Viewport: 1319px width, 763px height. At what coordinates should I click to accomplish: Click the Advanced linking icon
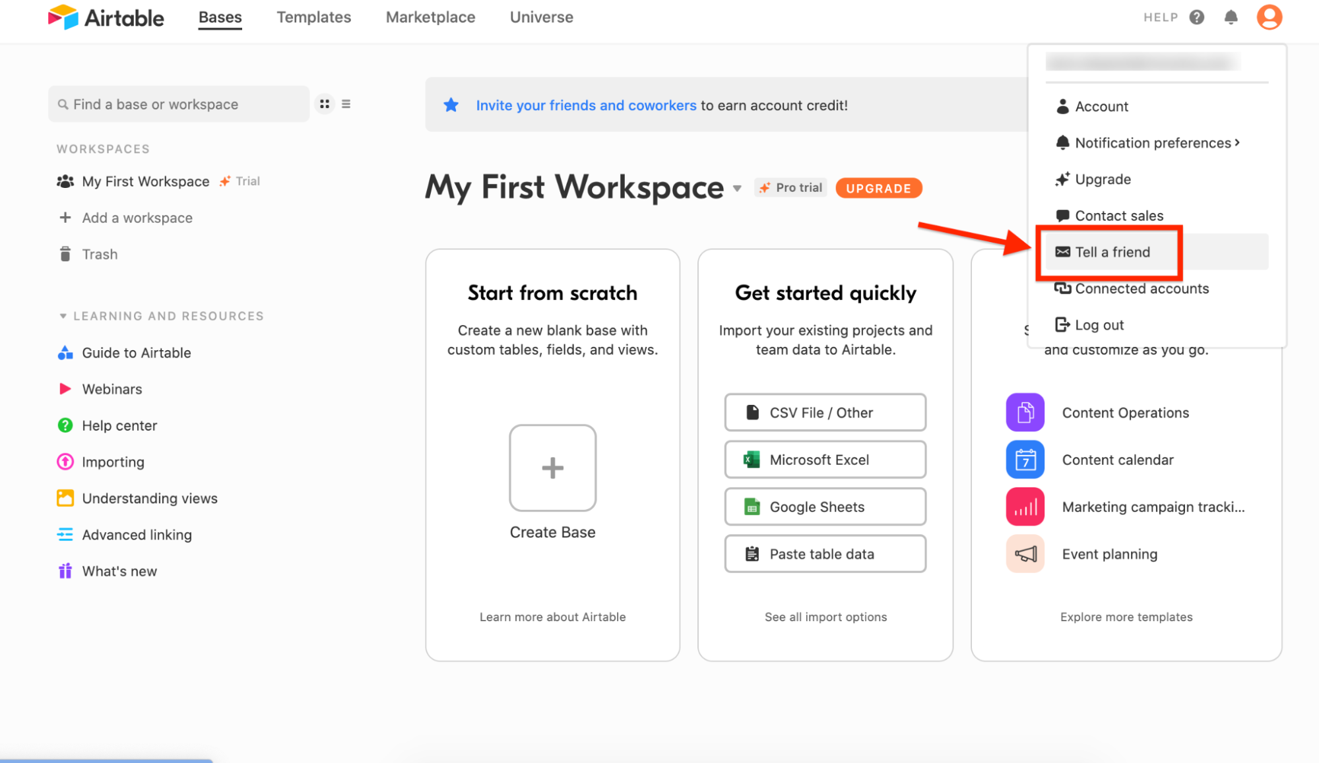pos(65,534)
